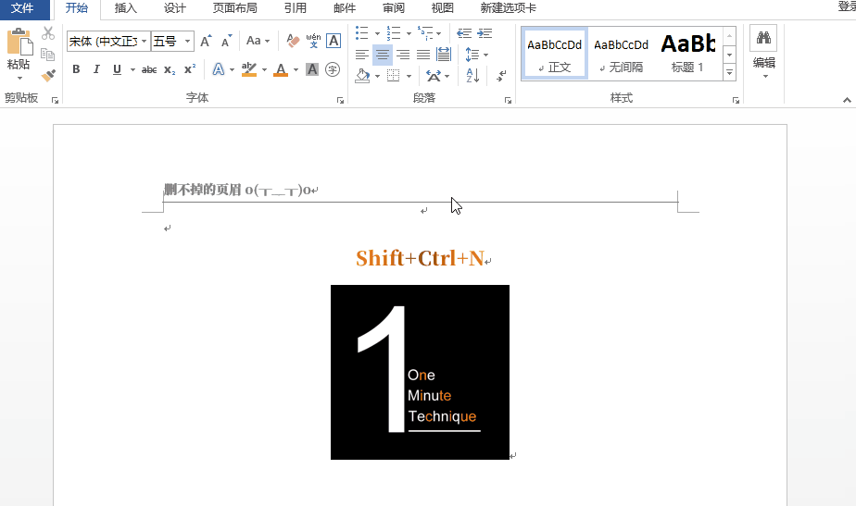Select the 标题 1 style
The image size is (856, 506).
687,53
